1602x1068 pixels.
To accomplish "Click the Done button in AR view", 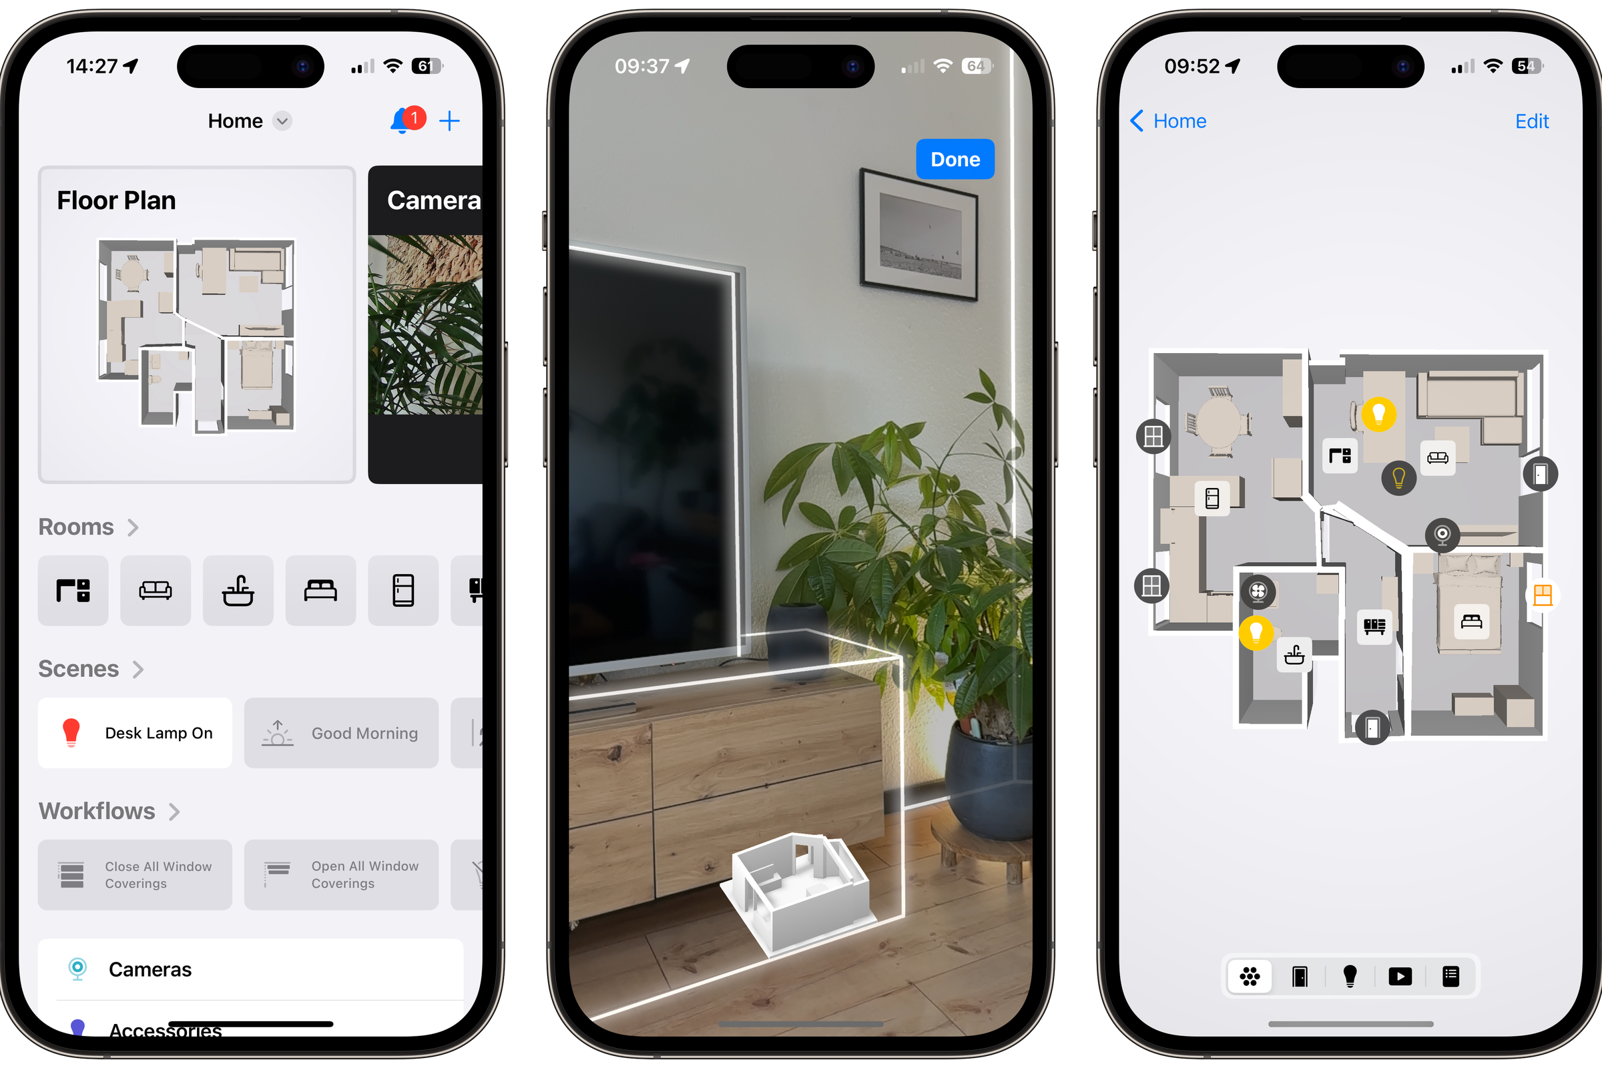I will tap(955, 160).
